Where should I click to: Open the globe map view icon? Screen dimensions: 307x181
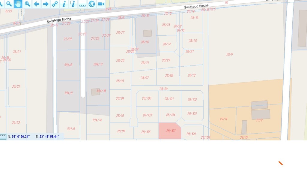[91, 4]
